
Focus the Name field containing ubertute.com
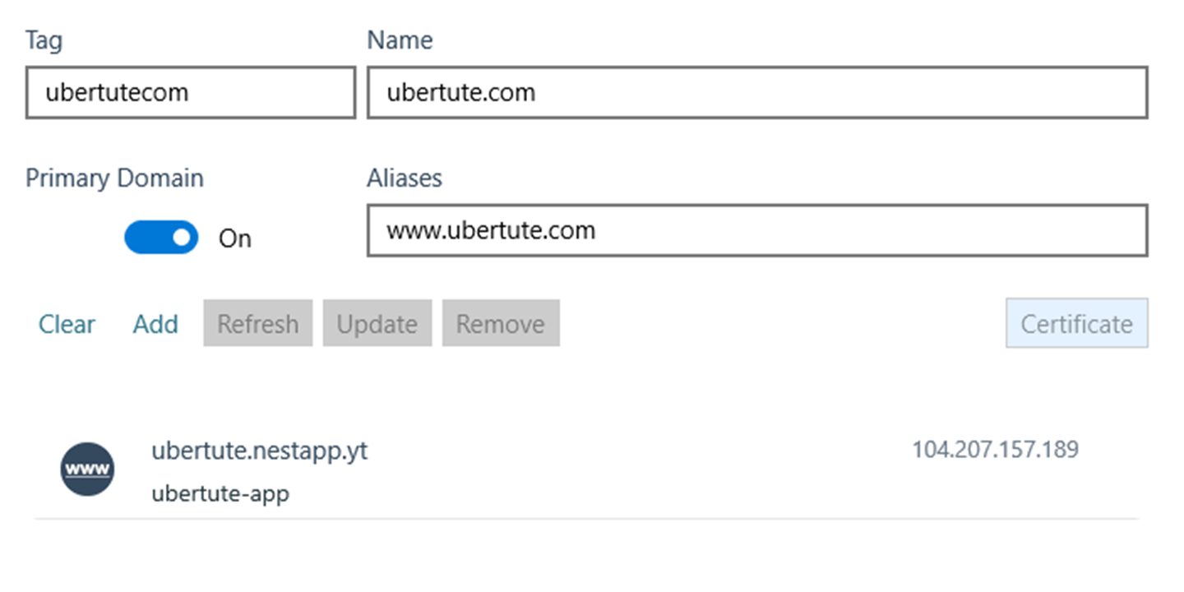(x=757, y=92)
